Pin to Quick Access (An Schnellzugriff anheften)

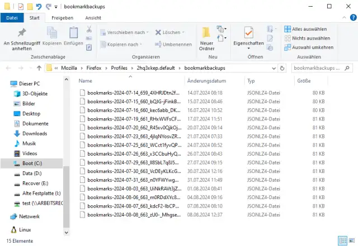(22, 39)
